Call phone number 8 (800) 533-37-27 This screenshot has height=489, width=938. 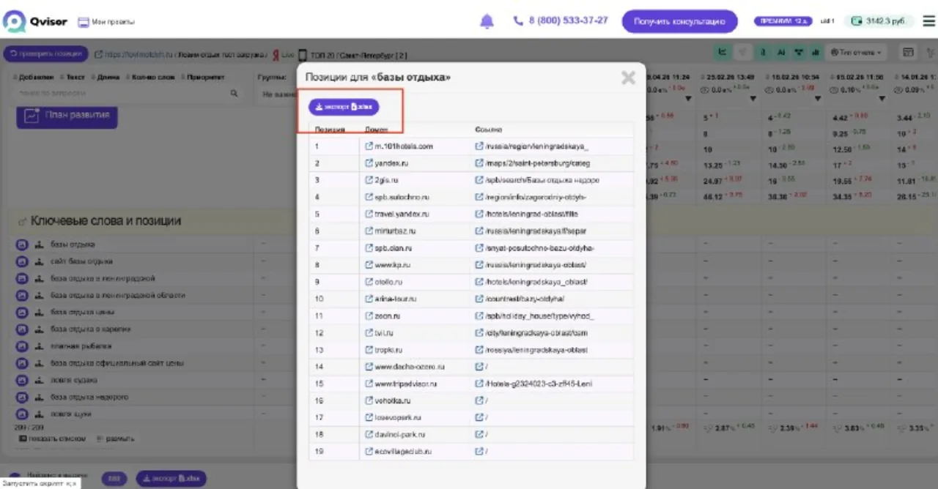[561, 20]
